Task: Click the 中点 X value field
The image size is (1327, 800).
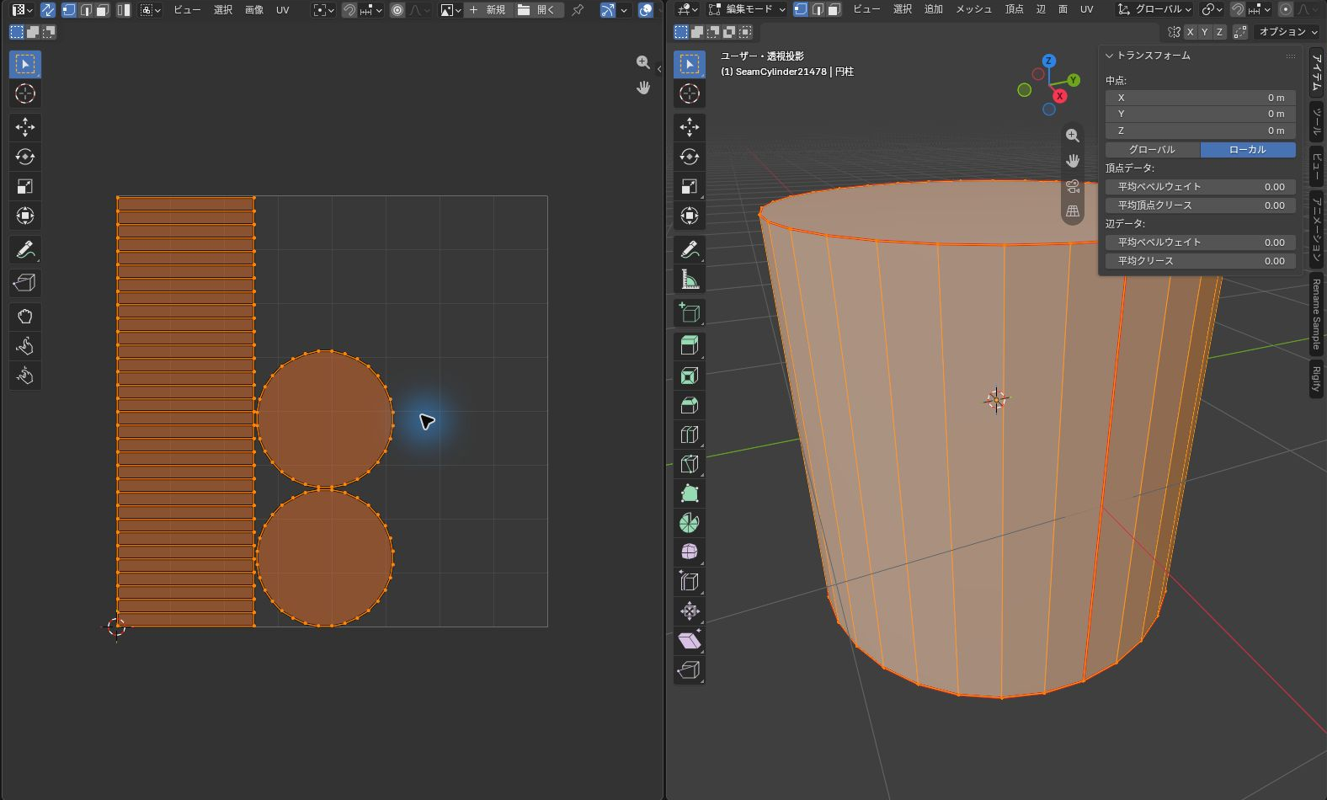Action: [x=1201, y=98]
